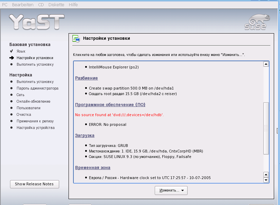280x205 pixels.
Task: Click the scroll-up arrow at the top of the scrollbar
Action: (266, 64)
